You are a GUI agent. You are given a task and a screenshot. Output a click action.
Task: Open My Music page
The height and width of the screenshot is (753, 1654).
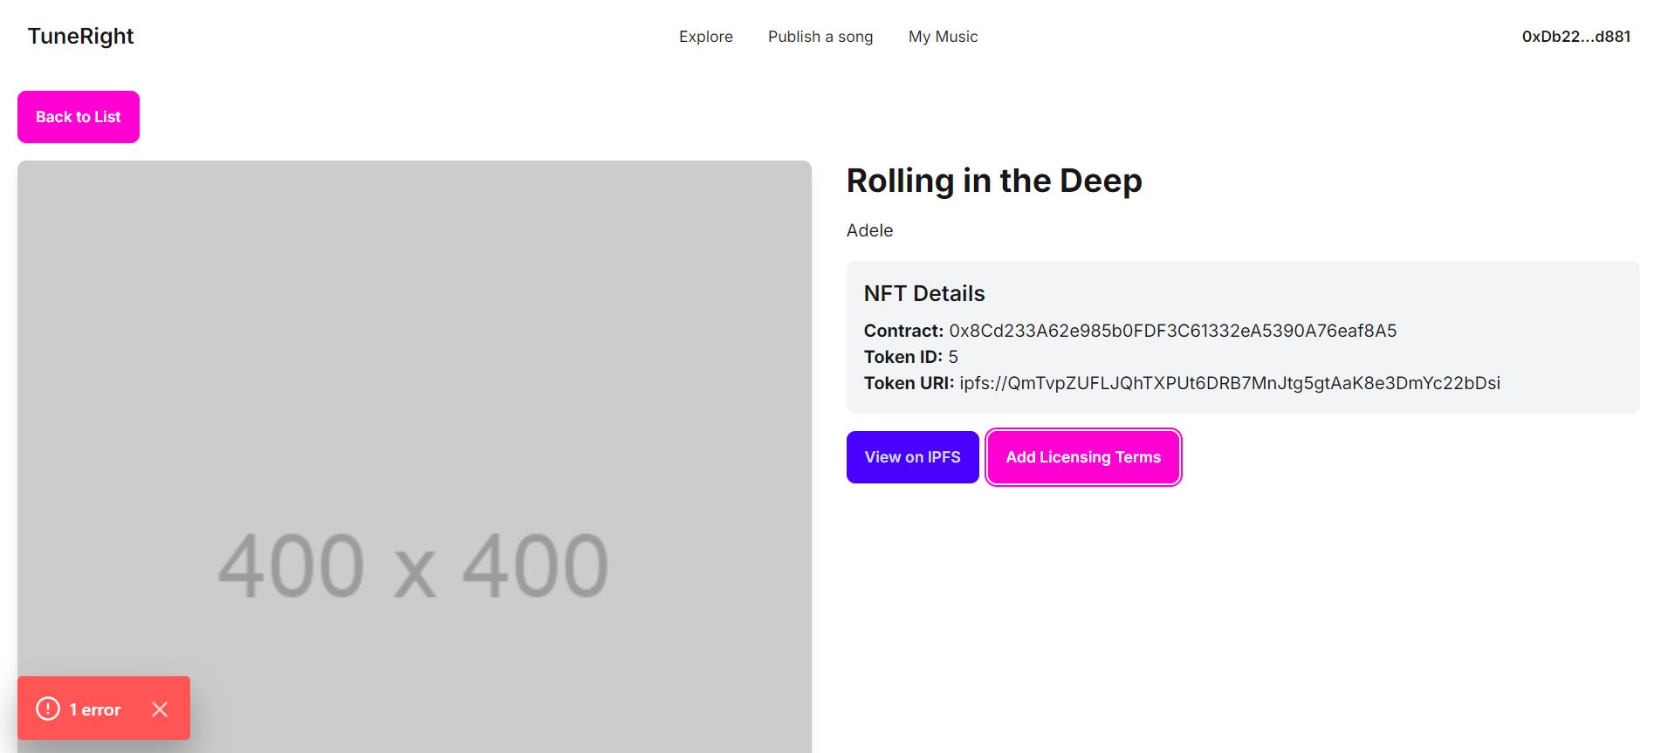tap(943, 37)
